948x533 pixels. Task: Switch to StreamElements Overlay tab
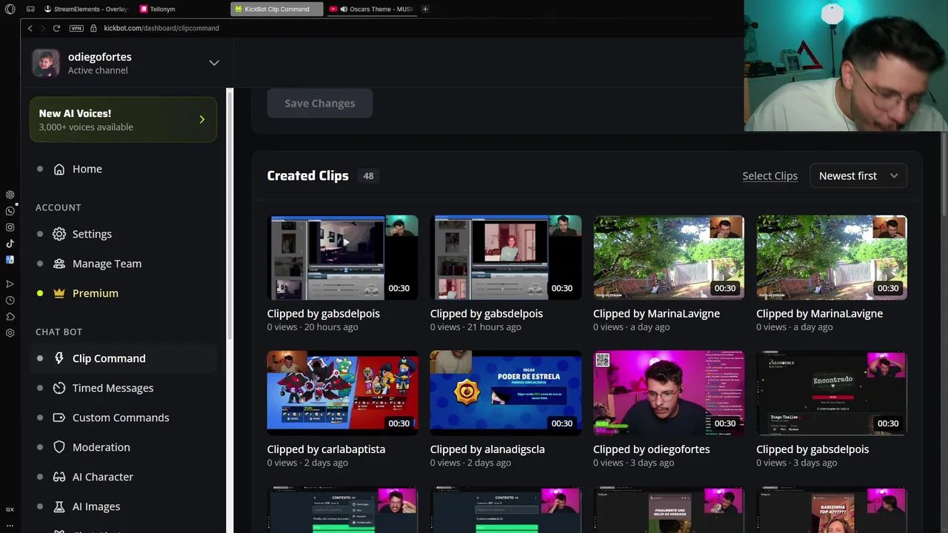coord(86,9)
